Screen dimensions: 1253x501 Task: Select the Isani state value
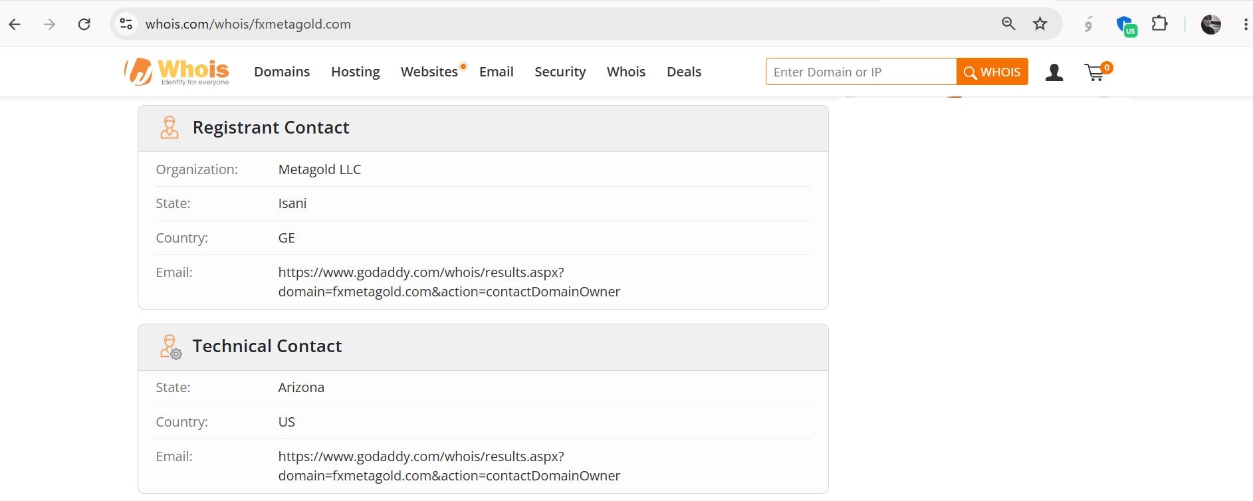click(292, 203)
